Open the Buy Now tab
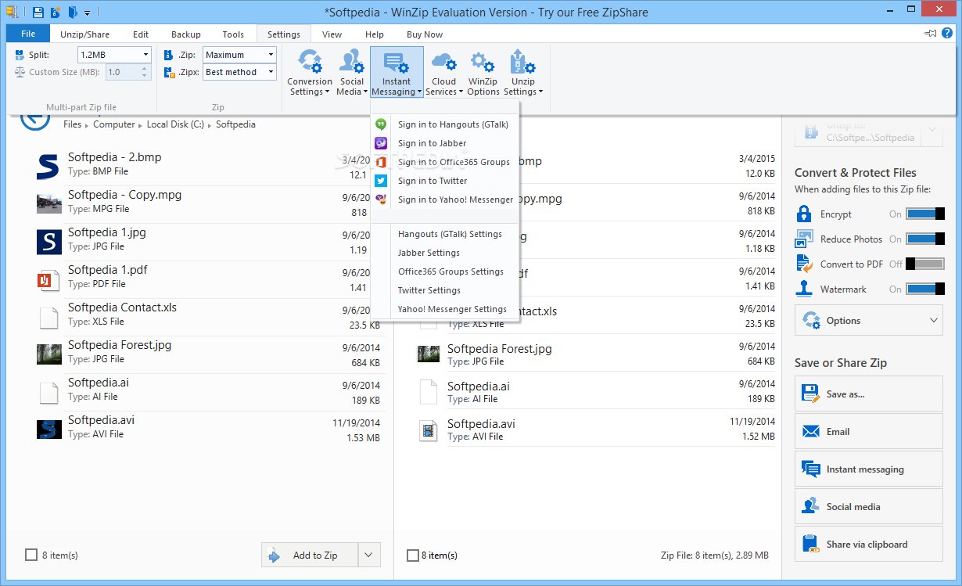The image size is (962, 586). [425, 34]
